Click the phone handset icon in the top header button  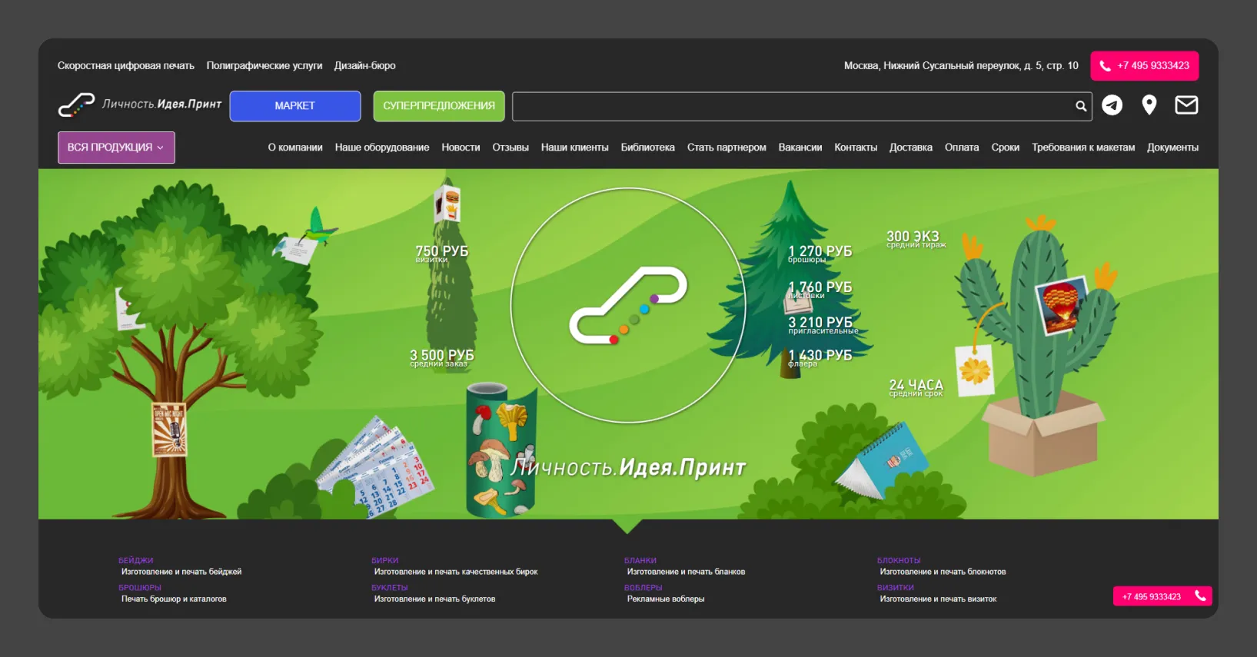[x=1105, y=66]
